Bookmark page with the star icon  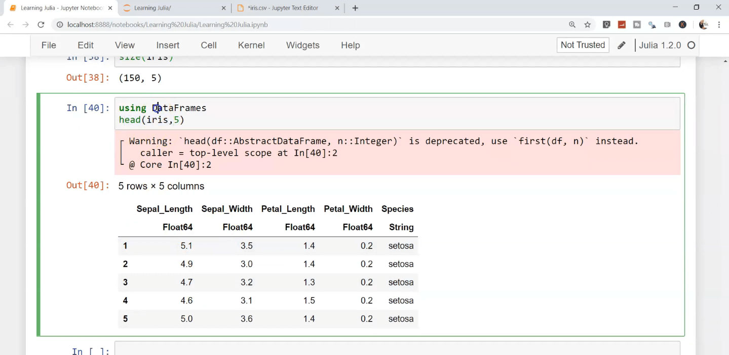587,24
